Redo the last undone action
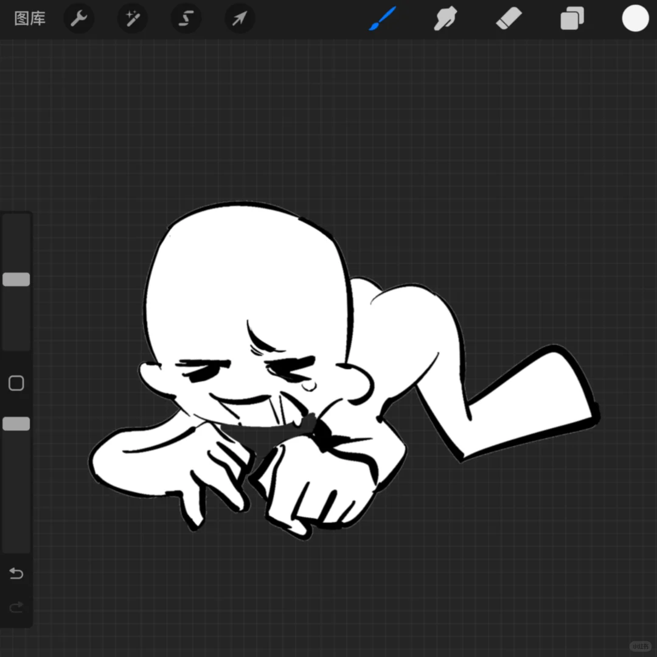This screenshot has width=657, height=657. (16, 607)
